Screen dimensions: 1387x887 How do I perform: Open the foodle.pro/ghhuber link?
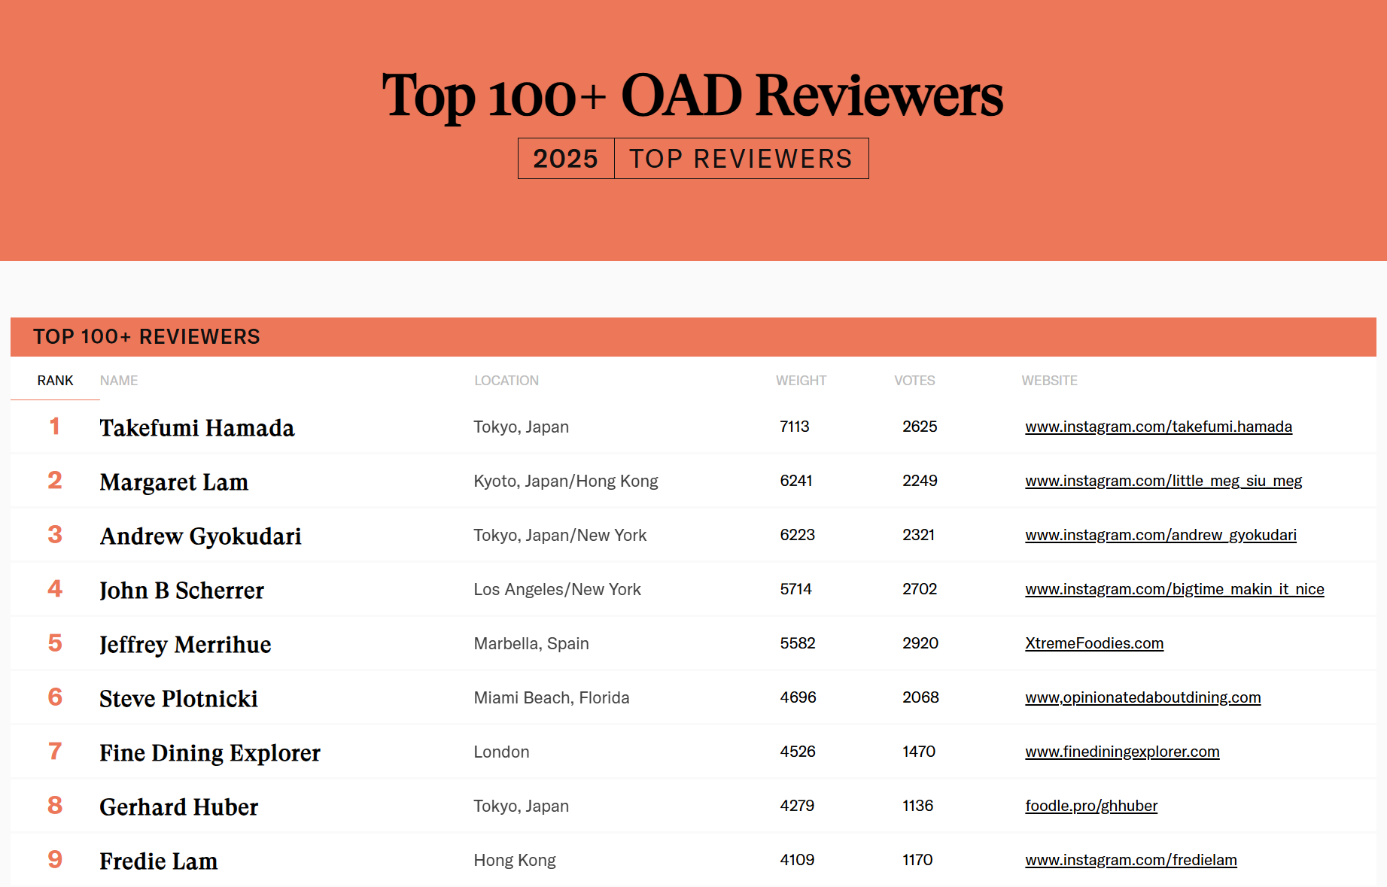point(1090,806)
